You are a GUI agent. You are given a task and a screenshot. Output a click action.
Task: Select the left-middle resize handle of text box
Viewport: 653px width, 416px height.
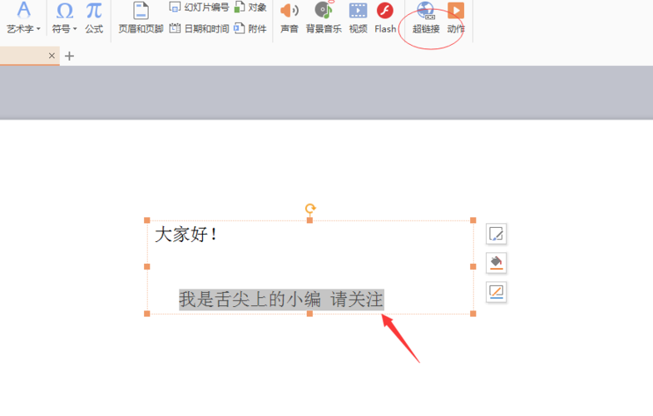147,266
